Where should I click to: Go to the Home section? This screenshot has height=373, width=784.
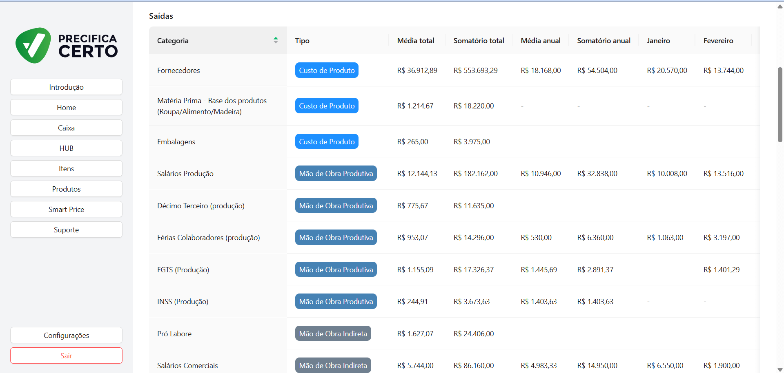[x=66, y=108]
